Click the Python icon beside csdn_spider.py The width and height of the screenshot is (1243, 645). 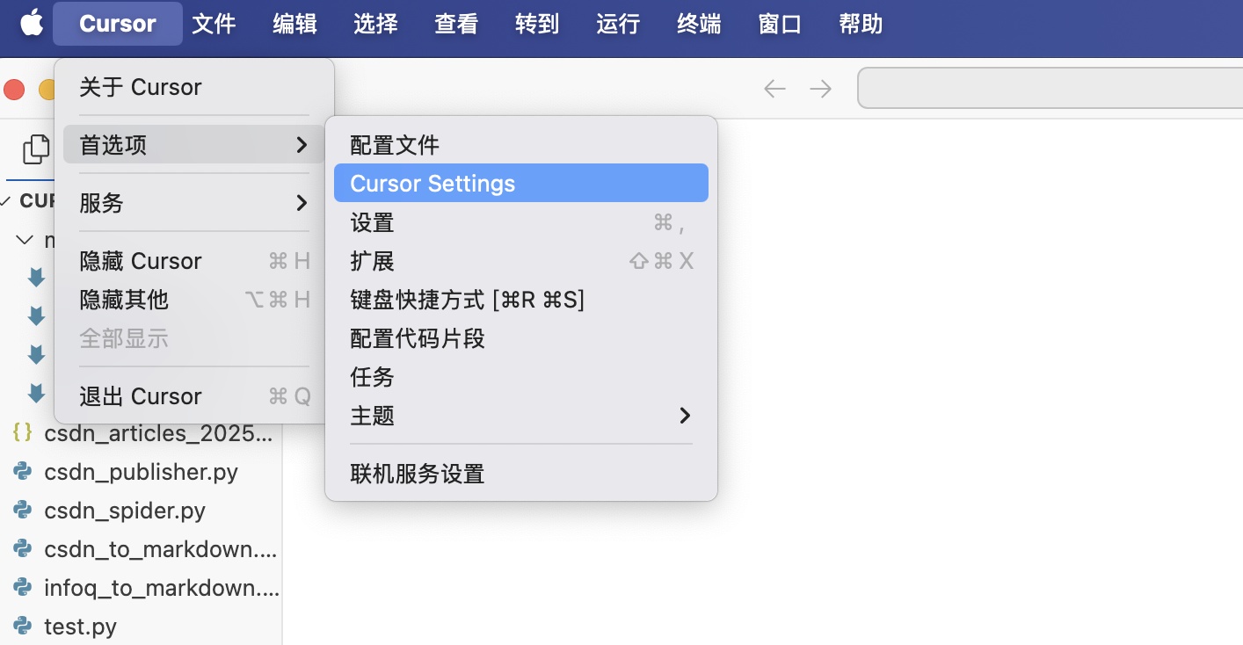click(23, 511)
